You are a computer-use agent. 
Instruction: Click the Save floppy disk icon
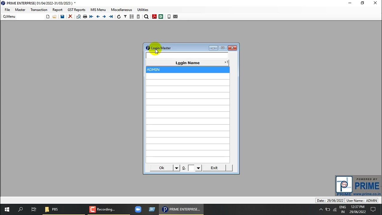(x=62, y=17)
